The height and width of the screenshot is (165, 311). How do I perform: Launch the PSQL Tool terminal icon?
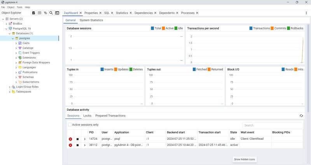tap(57, 13)
